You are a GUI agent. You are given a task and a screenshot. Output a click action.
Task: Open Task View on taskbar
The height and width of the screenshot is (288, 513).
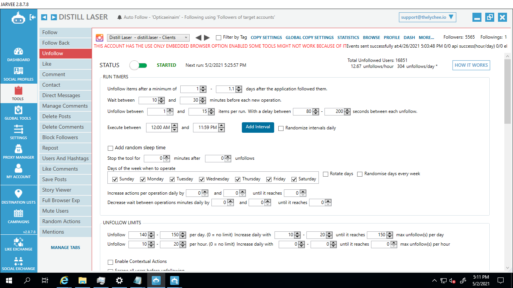point(45,280)
